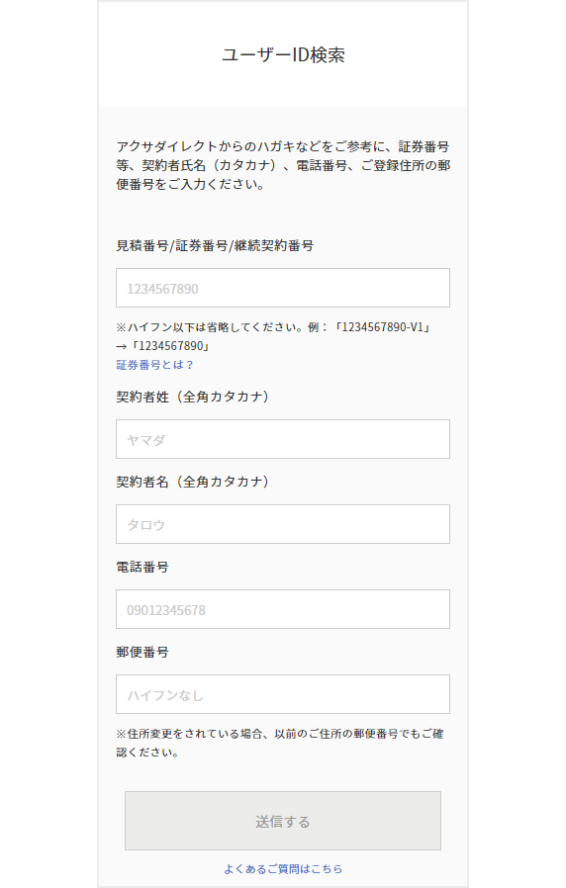Viewport: 566px width, 888px height.
Task: Click the 見積番号/証券番号 input field
Action: point(283,288)
